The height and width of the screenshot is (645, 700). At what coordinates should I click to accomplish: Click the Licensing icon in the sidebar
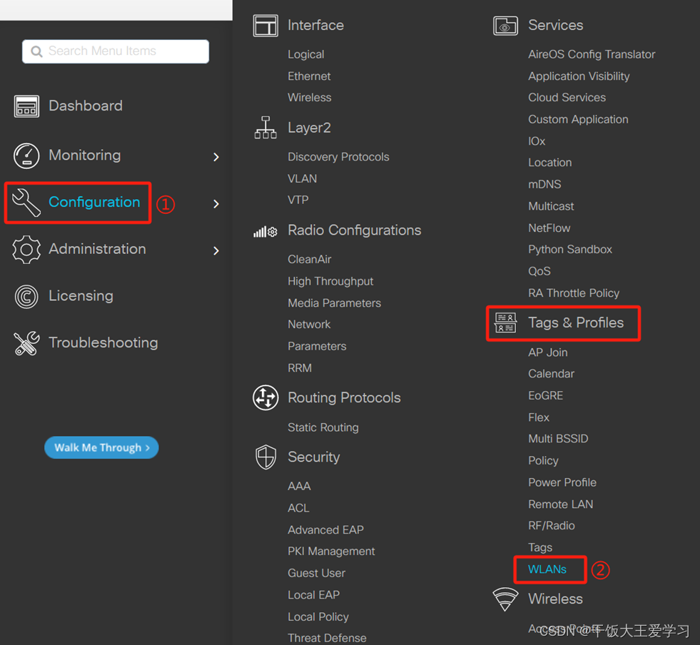pyautogui.click(x=26, y=295)
